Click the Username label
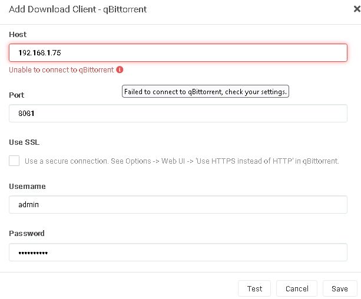 (x=27, y=187)
